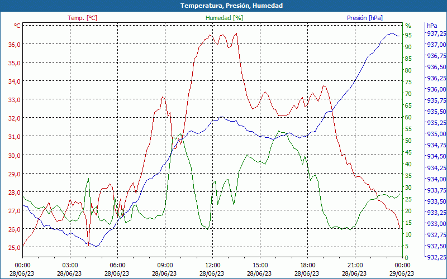Click the 27,0 temperature axis value
447x279 pixels.
pyautogui.click(x=15, y=211)
